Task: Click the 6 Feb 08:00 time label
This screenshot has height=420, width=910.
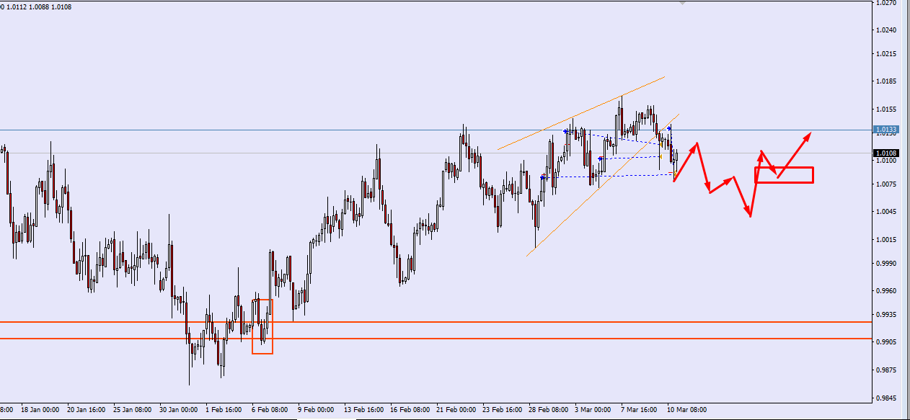Action: click(x=270, y=409)
